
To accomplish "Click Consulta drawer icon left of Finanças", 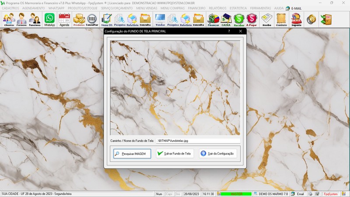I will [x=198, y=20].
